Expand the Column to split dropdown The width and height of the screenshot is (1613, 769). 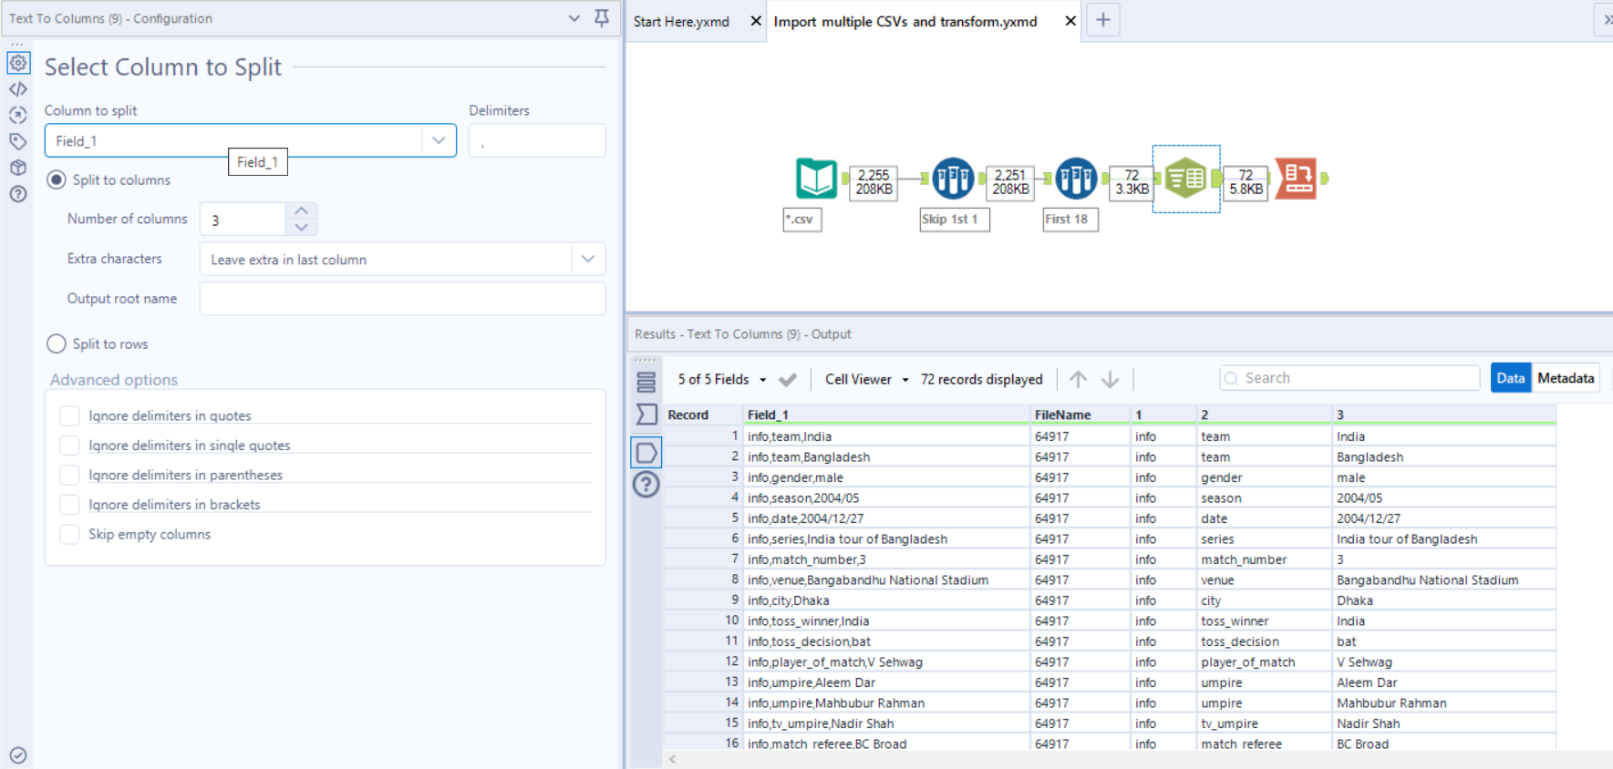point(439,140)
